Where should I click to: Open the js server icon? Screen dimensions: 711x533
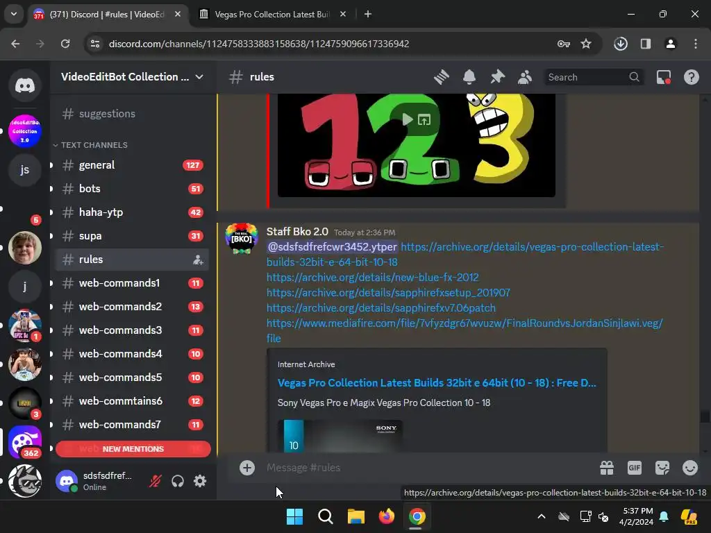pyautogui.click(x=25, y=170)
